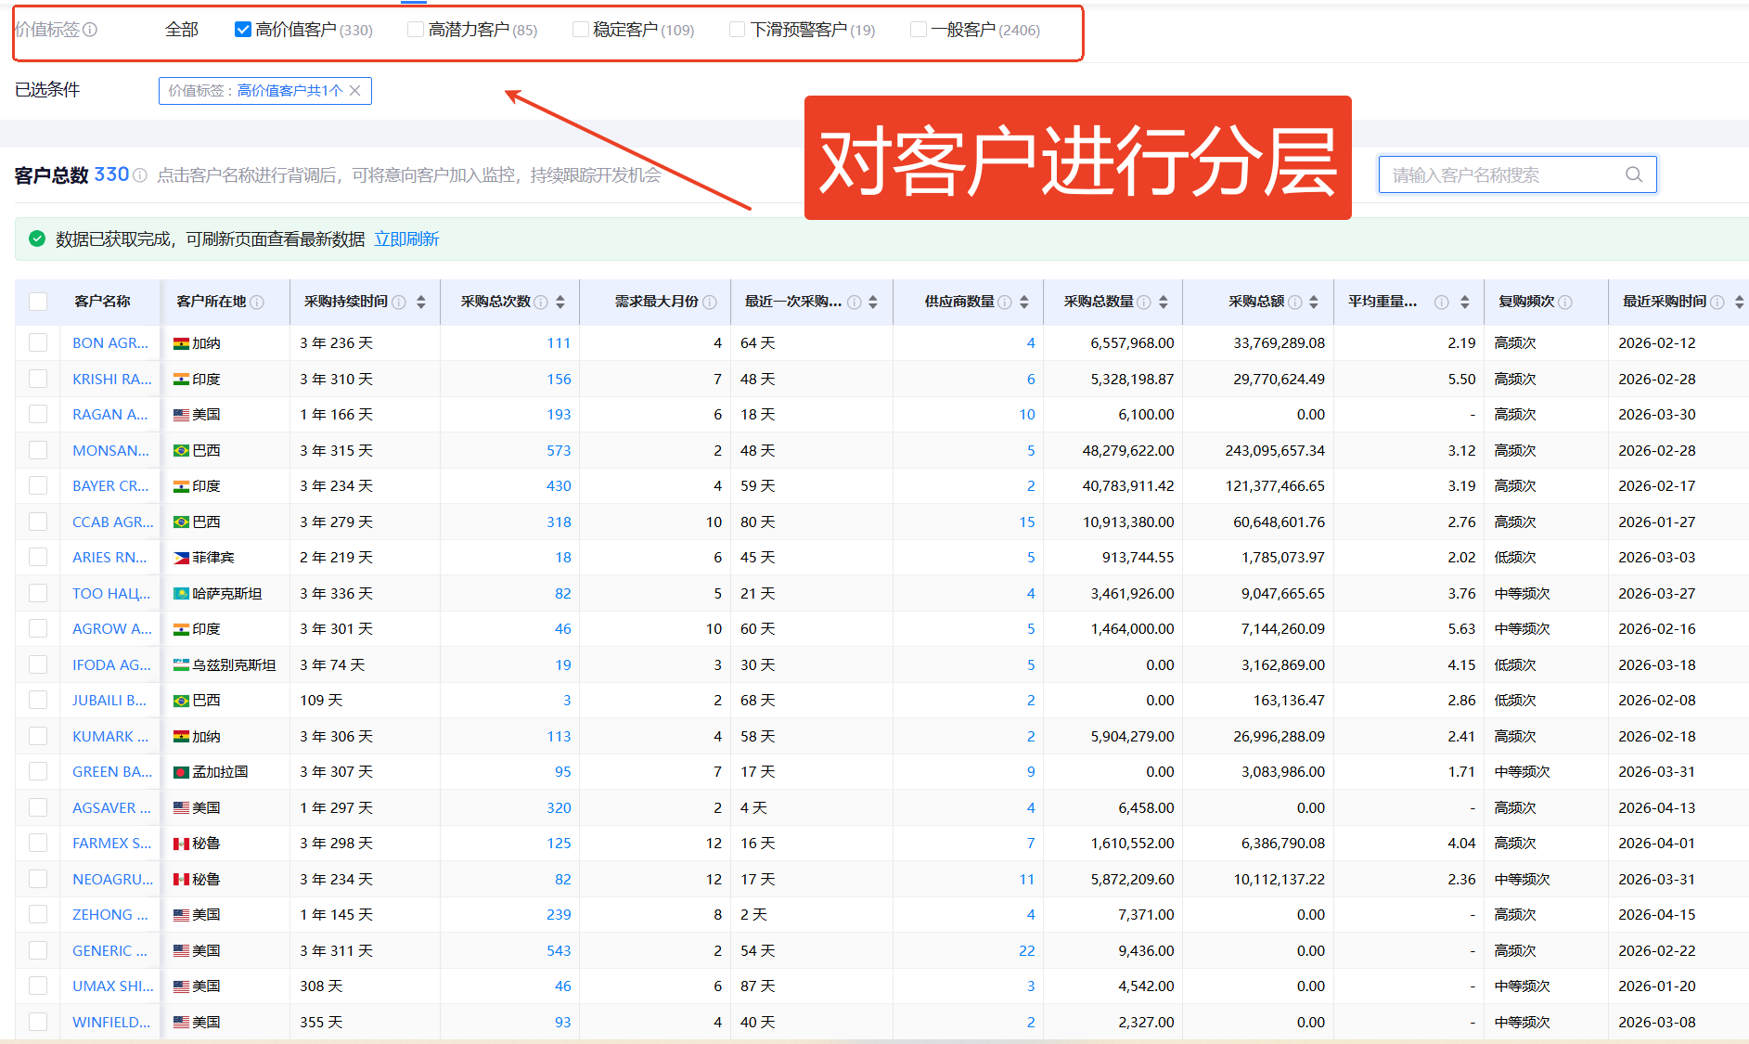
Task: Sort by 采购持续时间 column arrows
Action: (x=421, y=303)
